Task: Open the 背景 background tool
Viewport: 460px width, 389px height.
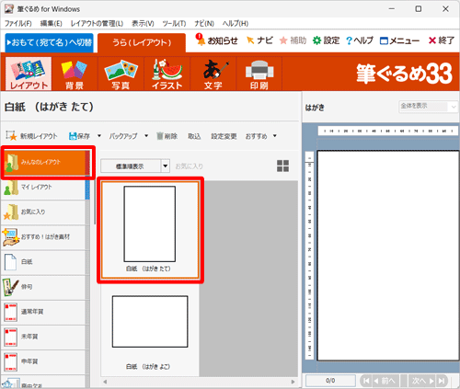Action: click(75, 74)
